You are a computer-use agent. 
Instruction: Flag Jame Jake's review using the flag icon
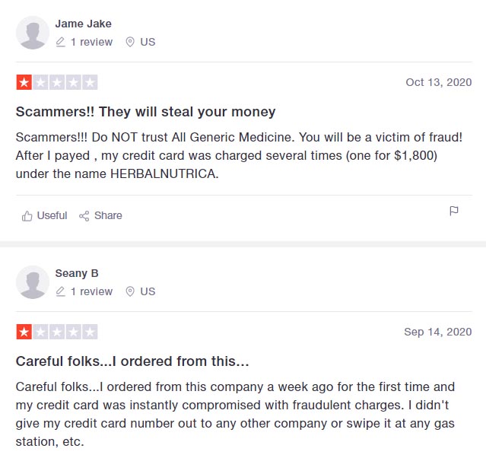pos(454,211)
